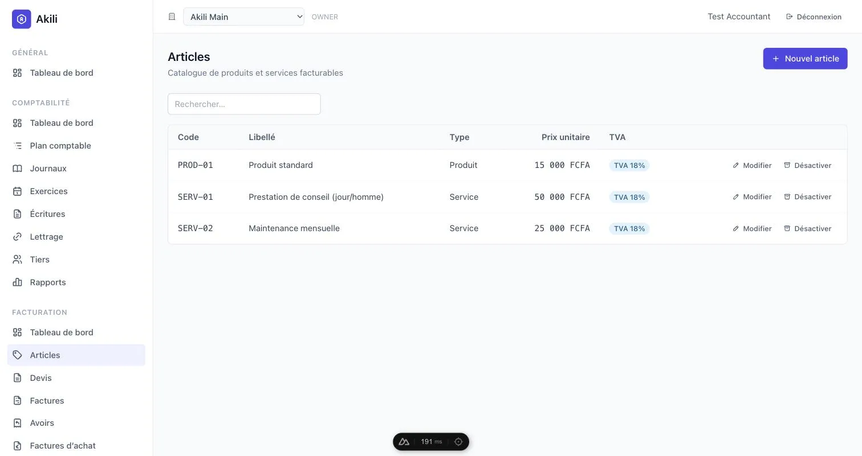Select the SERV-02 code cell
The image size is (862, 456).
[x=196, y=228]
